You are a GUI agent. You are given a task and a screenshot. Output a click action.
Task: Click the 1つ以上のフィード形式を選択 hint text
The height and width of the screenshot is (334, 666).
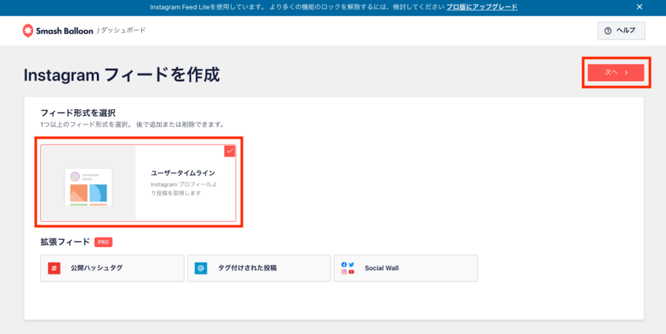tap(131, 125)
